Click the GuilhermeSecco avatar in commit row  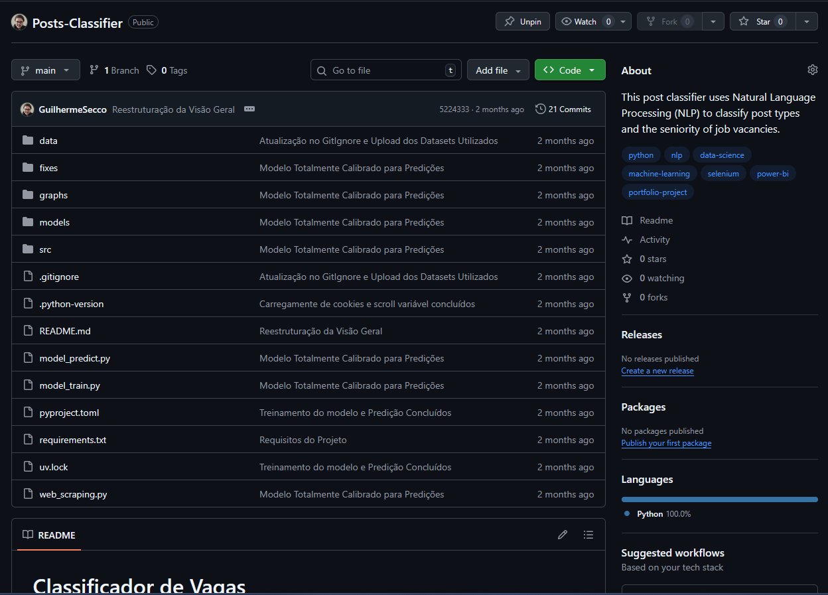click(x=27, y=109)
